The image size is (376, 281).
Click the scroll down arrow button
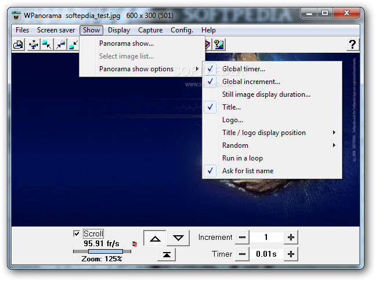(178, 238)
